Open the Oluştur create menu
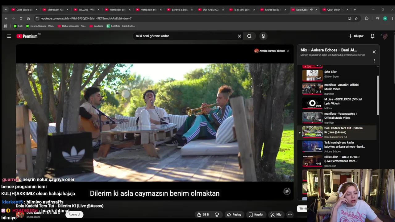The width and height of the screenshot is (395, 222). (x=356, y=36)
